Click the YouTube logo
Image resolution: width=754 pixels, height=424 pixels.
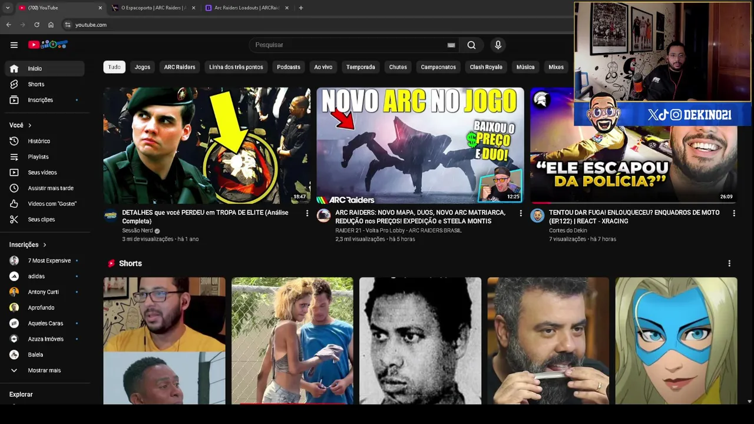pos(48,45)
